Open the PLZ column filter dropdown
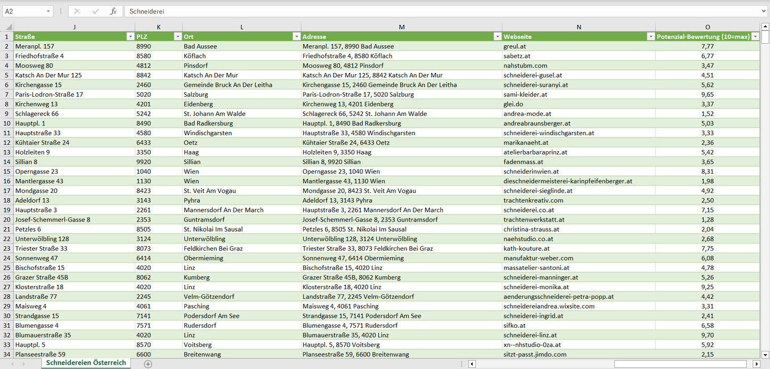Image resolution: width=770 pixels, height=369 pixels. (177, 37)
